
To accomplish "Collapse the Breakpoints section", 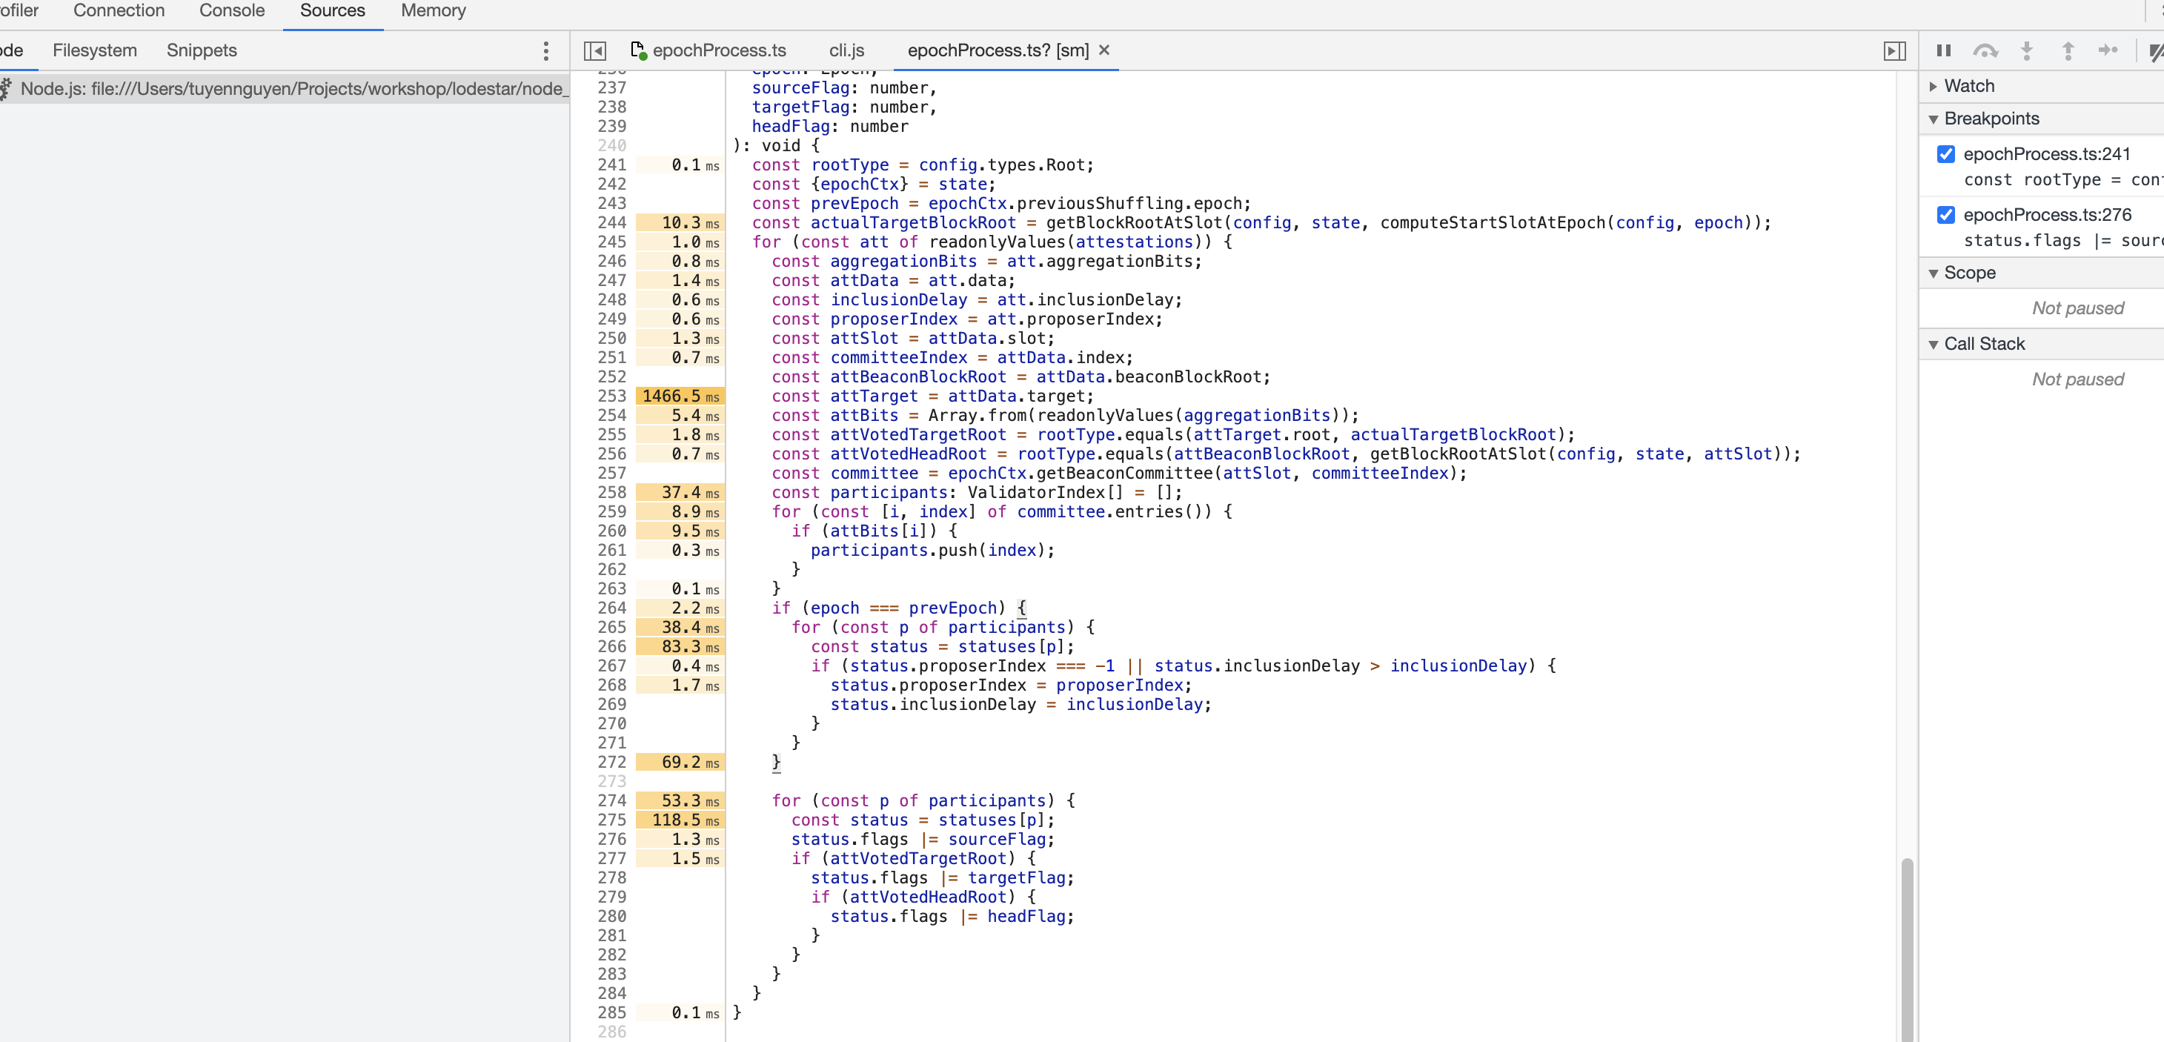I will tap(1934, 118).
